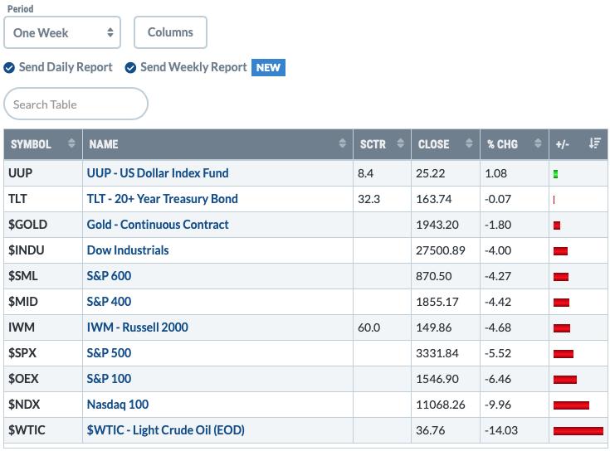The height and width of the screenshot is (451, 610).
Task: Click the close value 11068.26
Action: coord(441,405)
